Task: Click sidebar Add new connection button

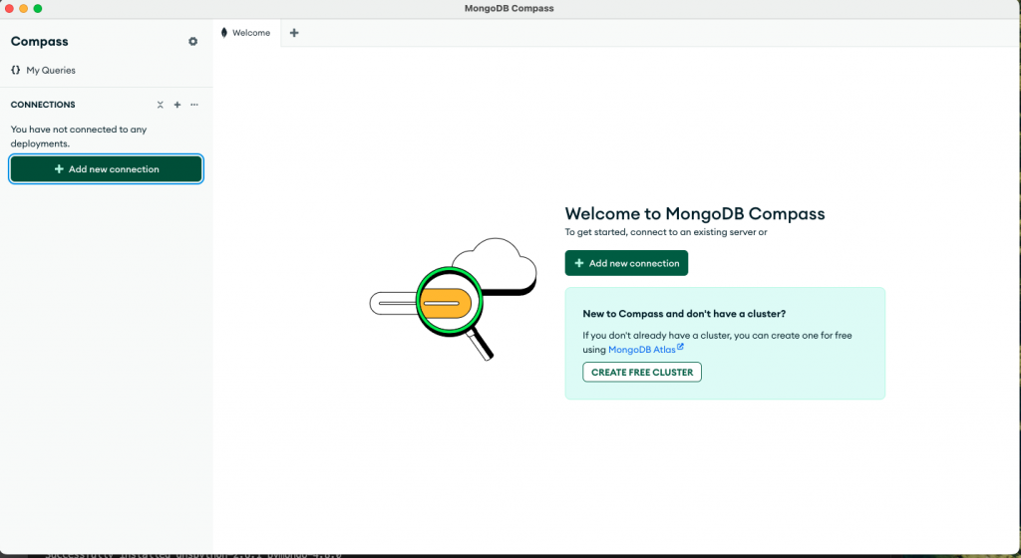Action: (x=106, y=169)
